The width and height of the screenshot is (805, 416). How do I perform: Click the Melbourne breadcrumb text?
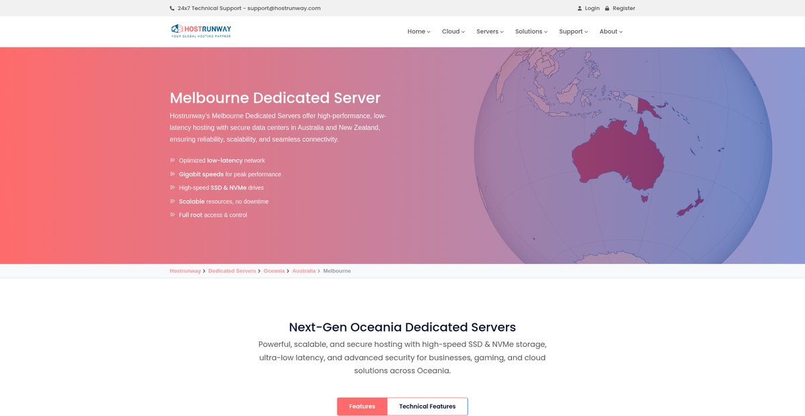(x=337, y=271)
